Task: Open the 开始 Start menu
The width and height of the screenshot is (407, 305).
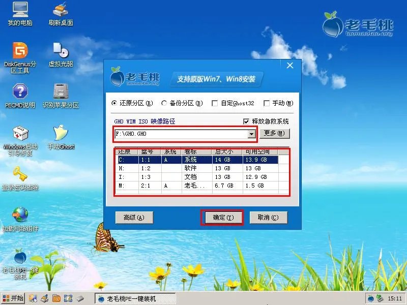Action: click(13, 299)
